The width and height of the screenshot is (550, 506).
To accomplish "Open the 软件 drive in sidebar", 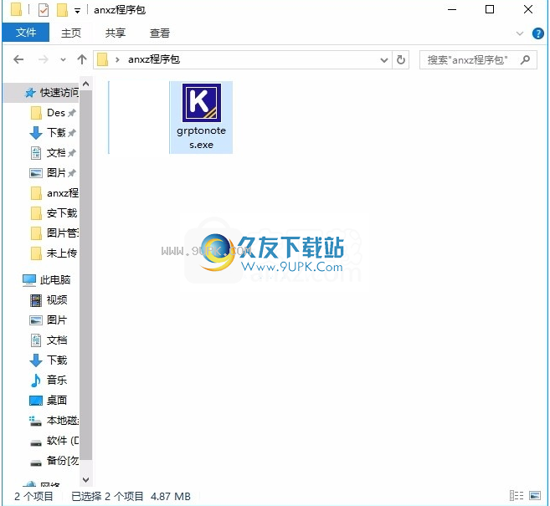I will [54, 441].
